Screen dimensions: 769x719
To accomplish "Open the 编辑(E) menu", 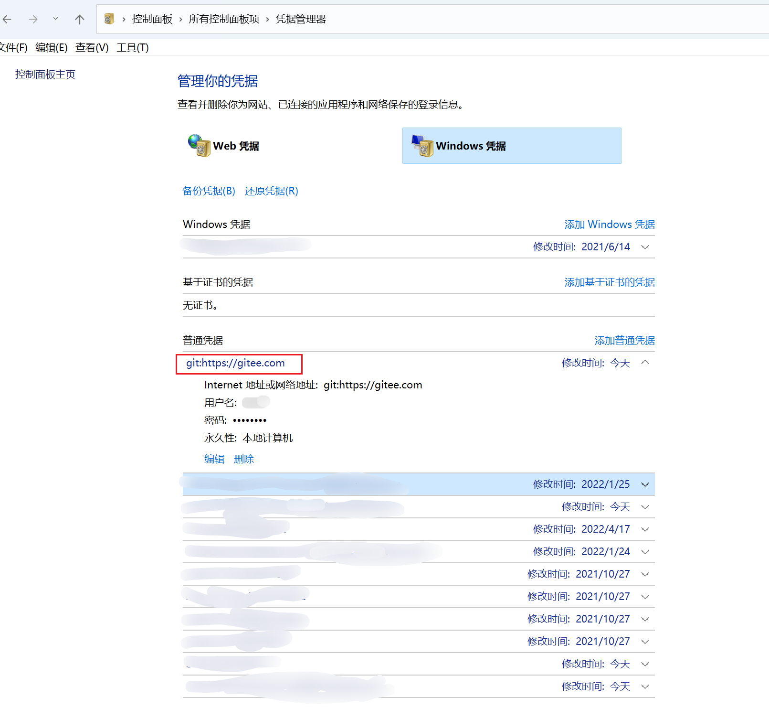I will (x=51, y=48).
